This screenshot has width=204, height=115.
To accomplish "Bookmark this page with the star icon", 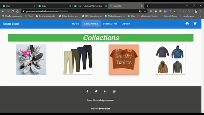I will click(x=145, y=11).
